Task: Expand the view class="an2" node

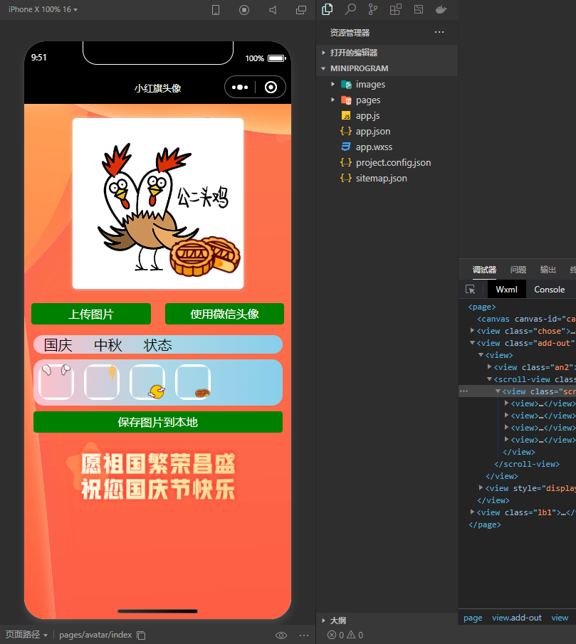Action: [489, 366]
